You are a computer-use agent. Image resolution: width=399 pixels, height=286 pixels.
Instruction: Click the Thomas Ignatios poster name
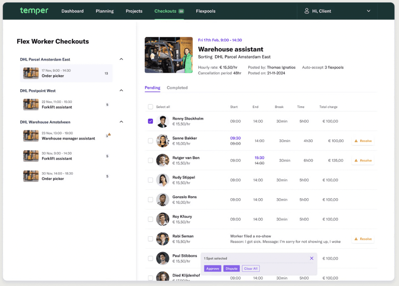[281, 68]
